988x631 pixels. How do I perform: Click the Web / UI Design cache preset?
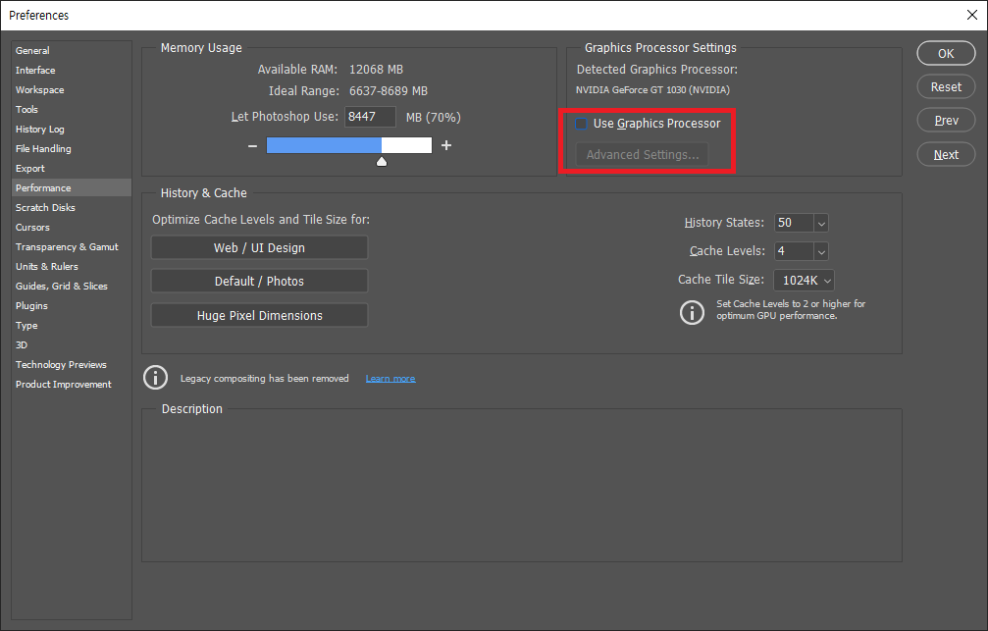[x=259, y=247]
